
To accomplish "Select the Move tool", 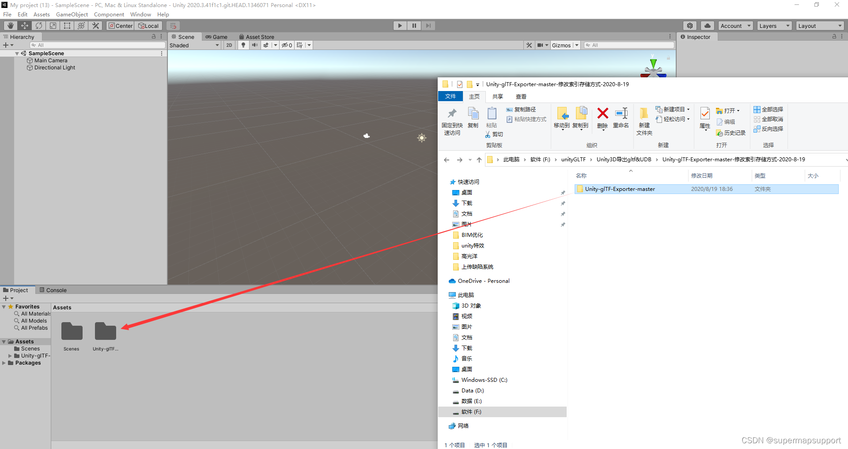I will point(24,25).
